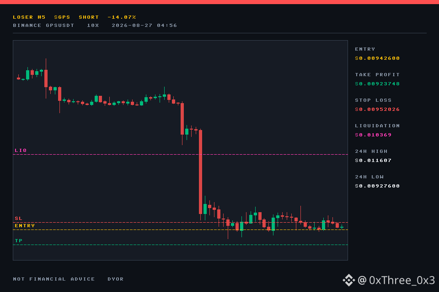
Task: Click the ENTRY line label on the chart
Action: click(x=25, y=225)
